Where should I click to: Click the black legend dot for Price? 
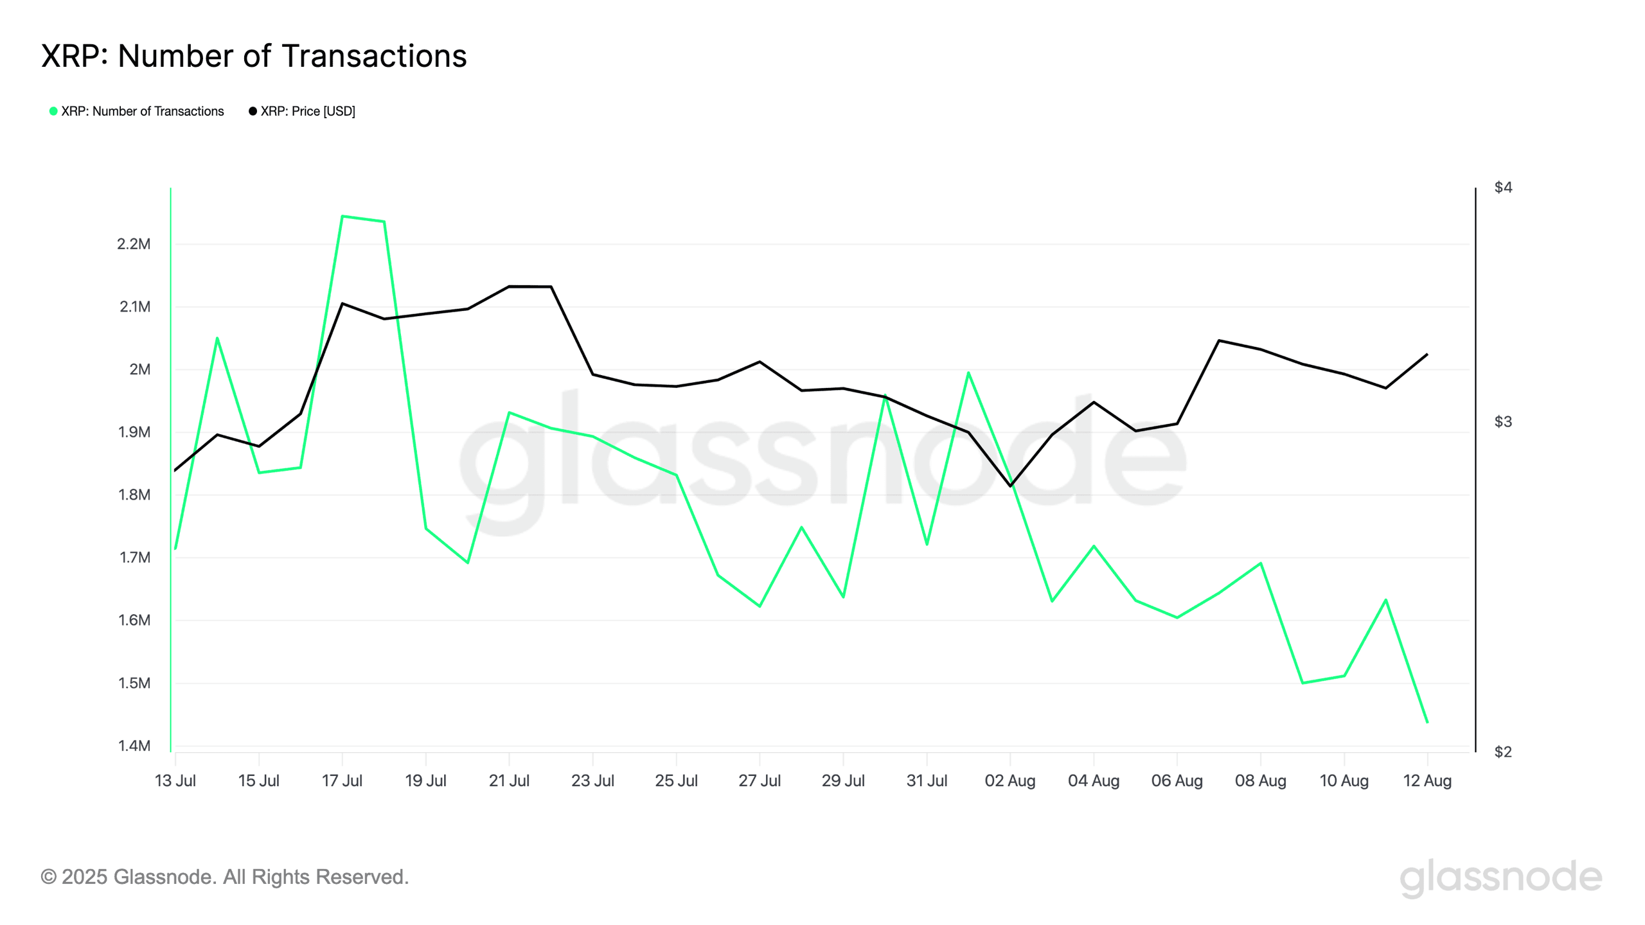(x=253, y=111)
